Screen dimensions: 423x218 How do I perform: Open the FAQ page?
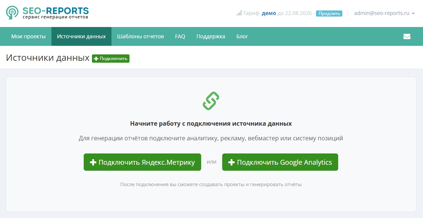[x=180, y=36]
